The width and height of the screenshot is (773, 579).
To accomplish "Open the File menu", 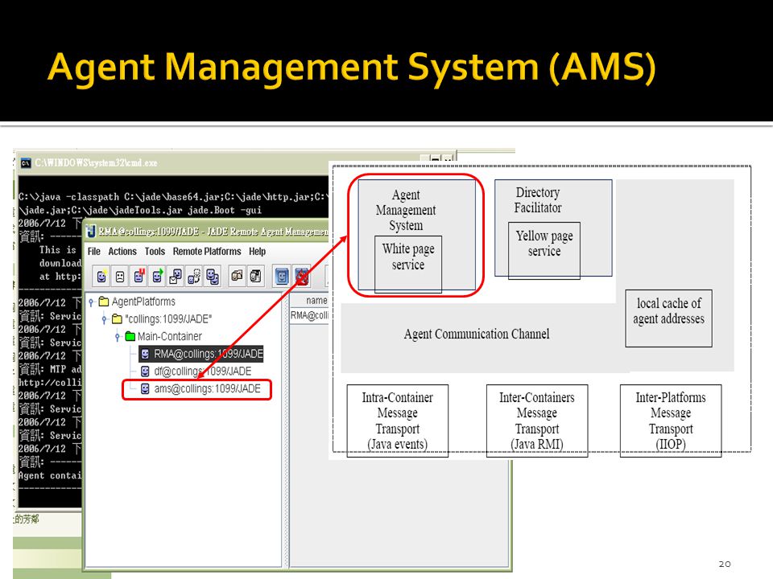I will tap(93, 251).
